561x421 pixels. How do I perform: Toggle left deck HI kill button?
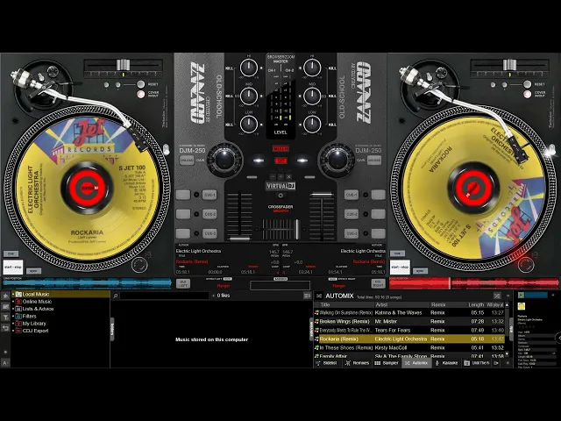click(x=229, y=68)
